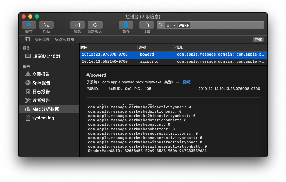This screenshot has height=182, width=286.
Task: Select the airportd log row
Action: point(173,61)
